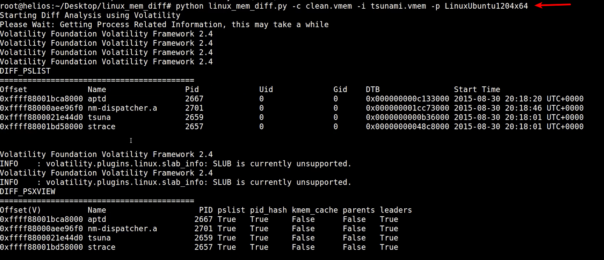Screen dimensions: 604x260
Task: Click the leaders column header
Action: [396, 210]
